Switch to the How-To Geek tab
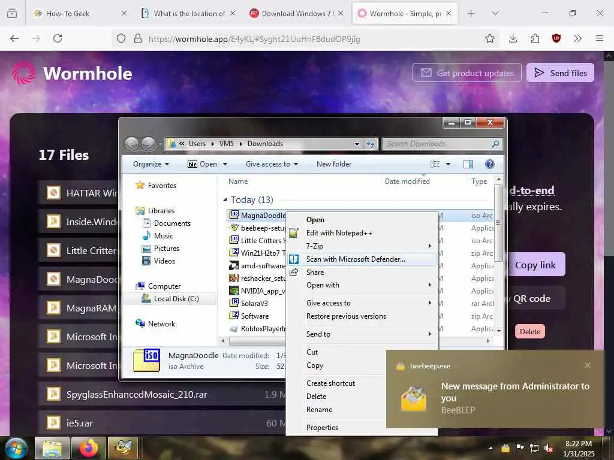The image size is (614, 460). pyautogui.click(x=80, y=14)
